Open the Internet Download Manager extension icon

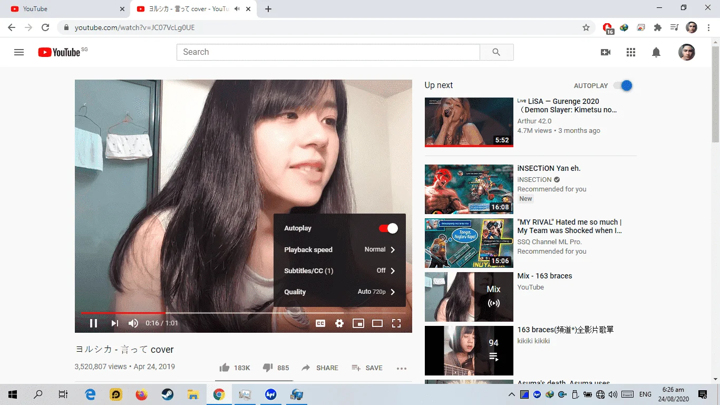pyautogui.click(x=624, y=27)
